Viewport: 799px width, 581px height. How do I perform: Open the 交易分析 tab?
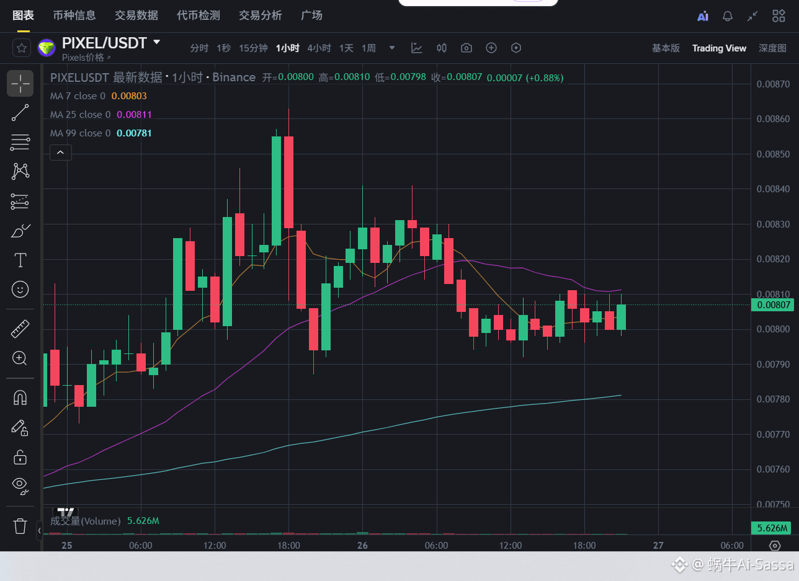coord(261,16)
